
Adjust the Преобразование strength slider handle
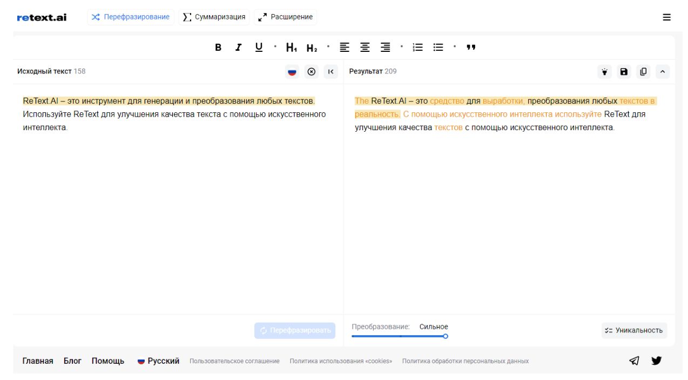click(446, 336)
